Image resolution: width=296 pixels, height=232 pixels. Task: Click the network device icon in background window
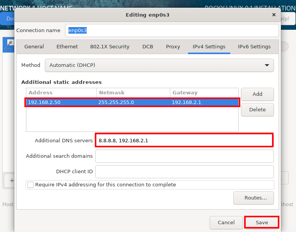[x=9, y=45]
